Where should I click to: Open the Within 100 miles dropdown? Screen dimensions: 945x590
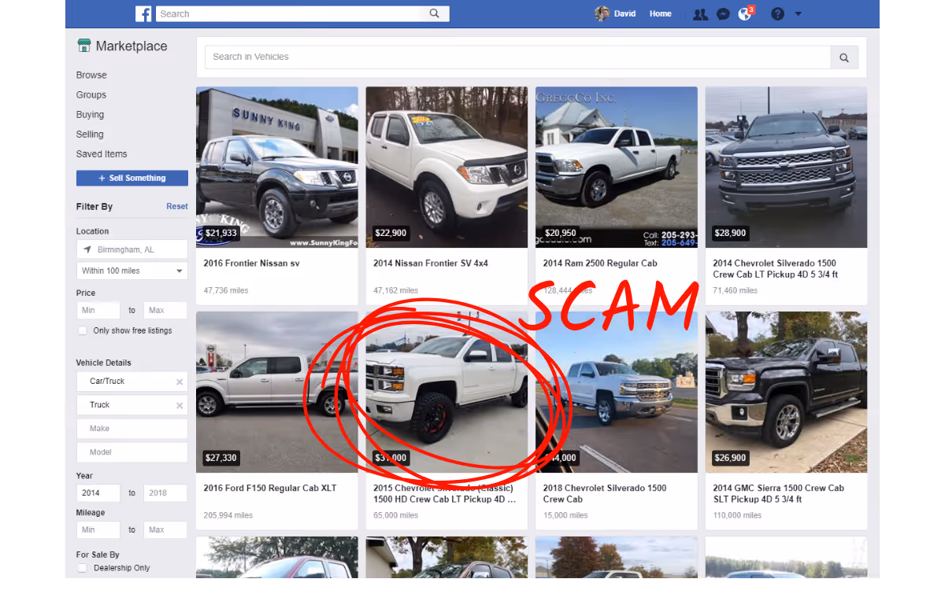tap(132, 271)
